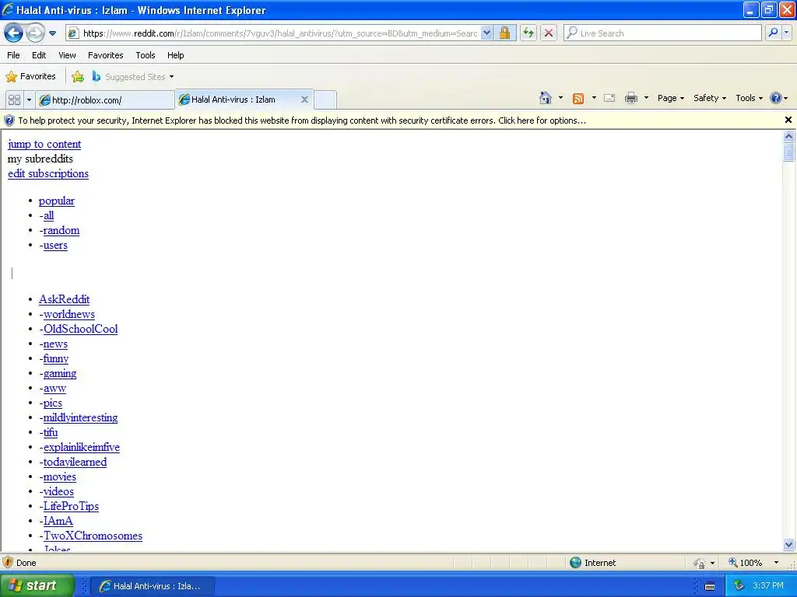This screenshot has height=597, width=797.
Task: Click the search magnifier button
Action: pyautogui.click(x=773, y=33)
